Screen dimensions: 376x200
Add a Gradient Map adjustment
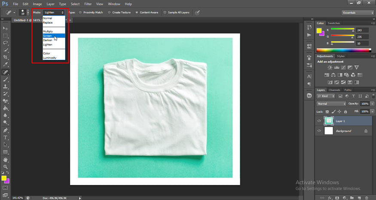coord(357,82)
